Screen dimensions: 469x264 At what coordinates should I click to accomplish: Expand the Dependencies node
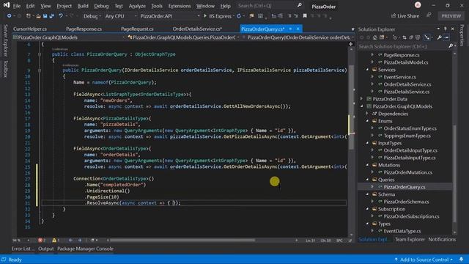click(367, 114)
